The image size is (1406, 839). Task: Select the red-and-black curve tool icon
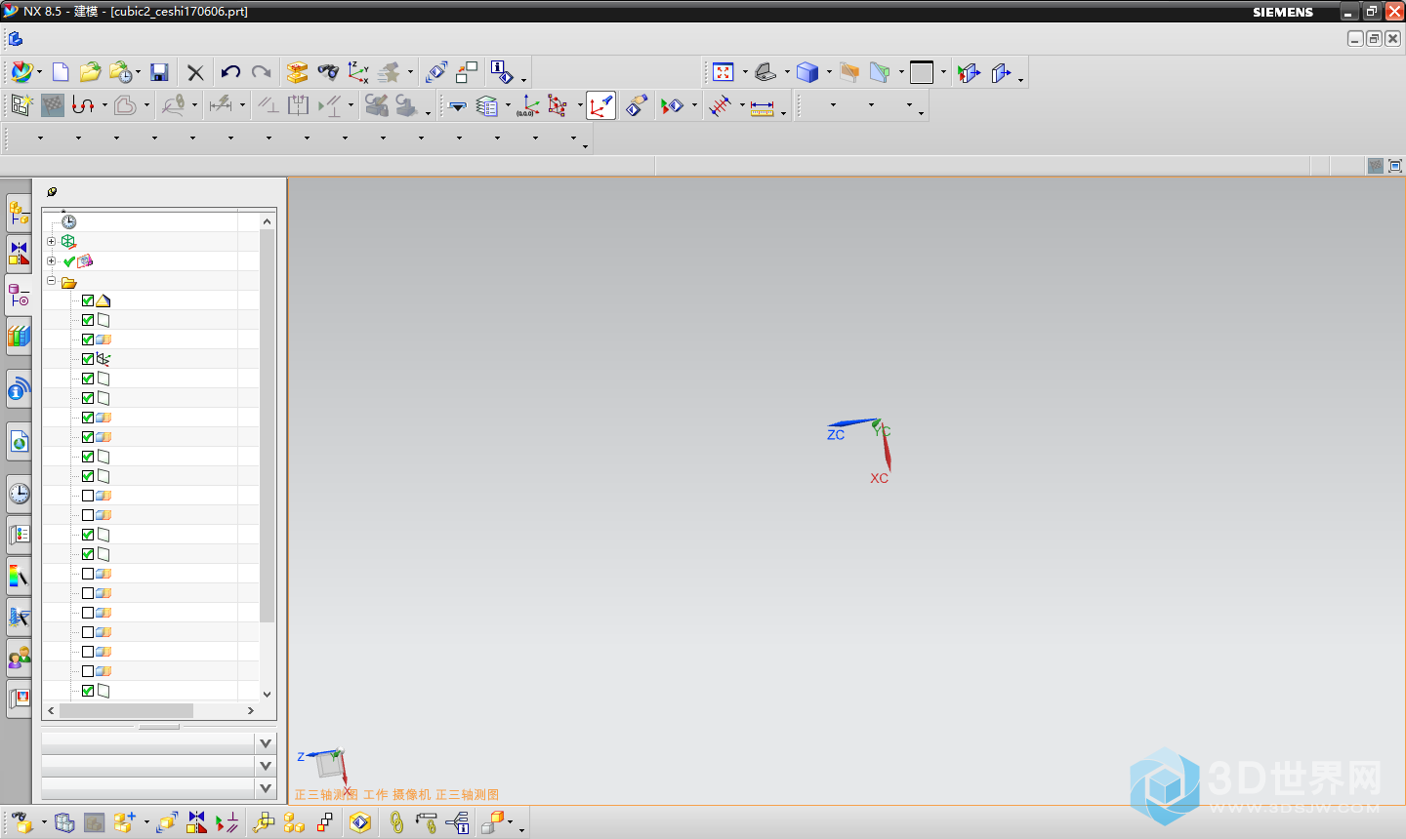click(x=83, y=105)
